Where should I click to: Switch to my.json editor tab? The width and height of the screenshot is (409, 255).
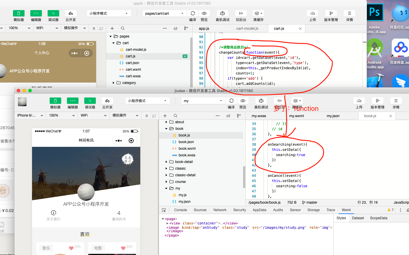click(x=333, y=116)
